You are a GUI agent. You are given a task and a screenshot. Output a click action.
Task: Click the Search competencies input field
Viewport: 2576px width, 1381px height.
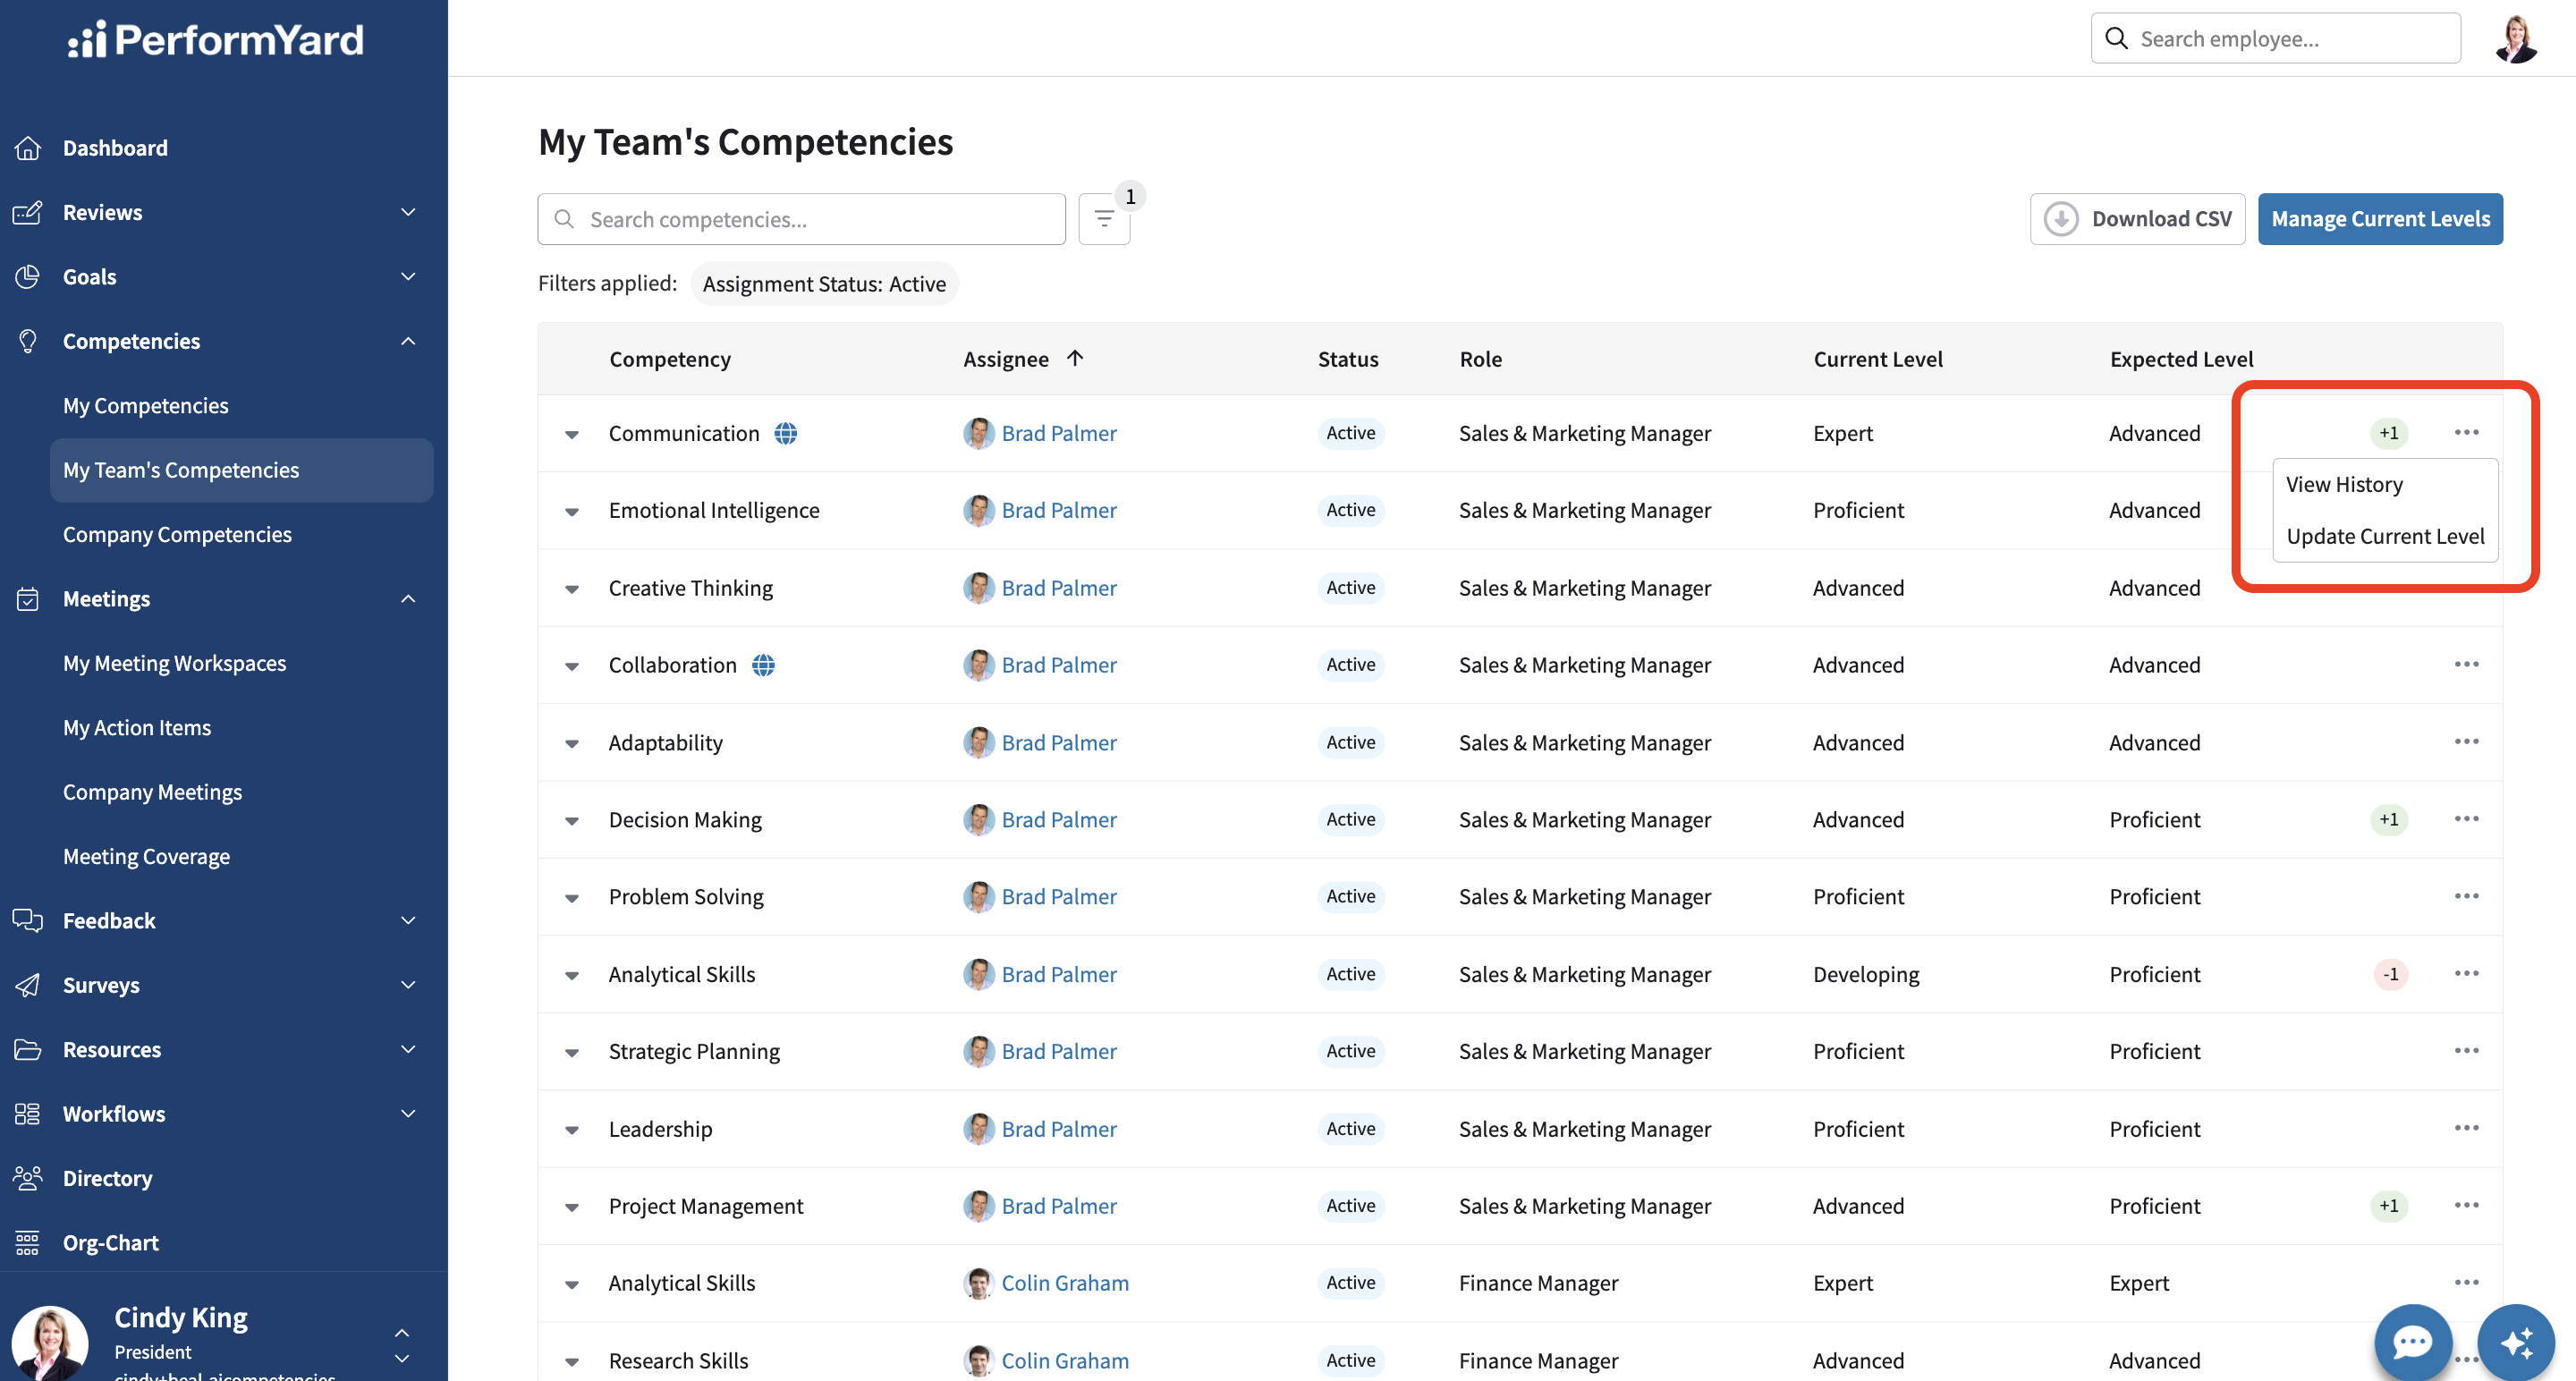(x=801, y=219)
